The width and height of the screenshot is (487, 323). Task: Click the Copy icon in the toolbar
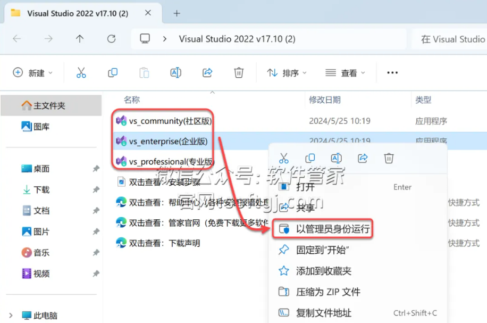[x=113, y=72]
